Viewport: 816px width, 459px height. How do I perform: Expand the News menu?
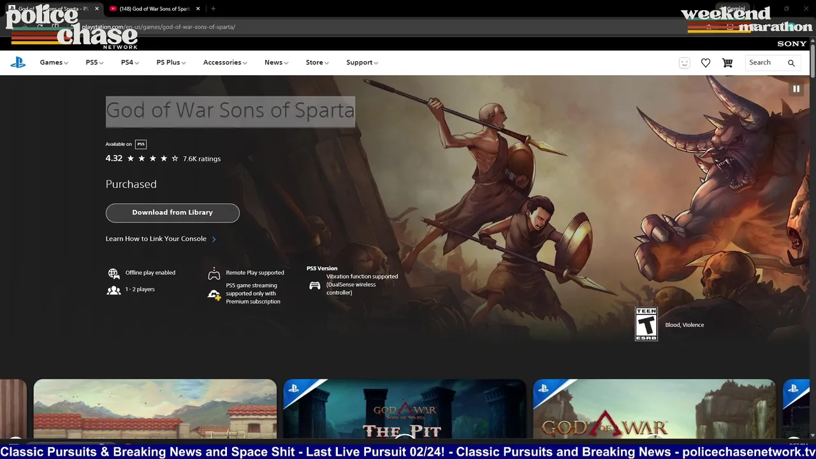click(x=276, y=62)
